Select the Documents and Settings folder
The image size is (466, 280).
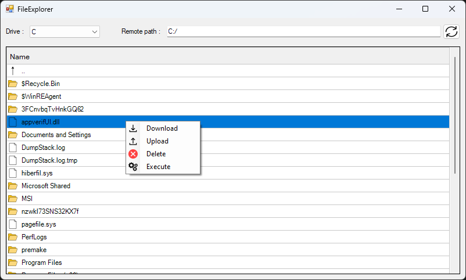coord(56,135)
